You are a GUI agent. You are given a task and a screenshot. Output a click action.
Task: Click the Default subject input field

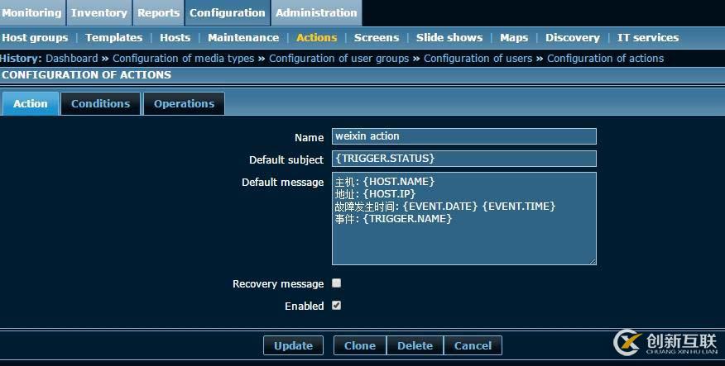(x=464, y=159)
